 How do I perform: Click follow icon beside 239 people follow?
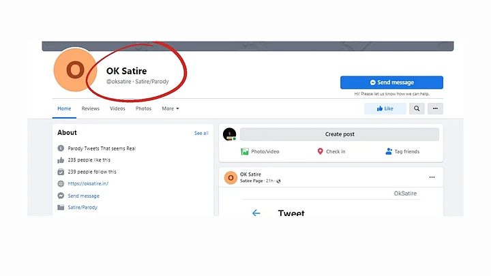[x=61, y=172]
